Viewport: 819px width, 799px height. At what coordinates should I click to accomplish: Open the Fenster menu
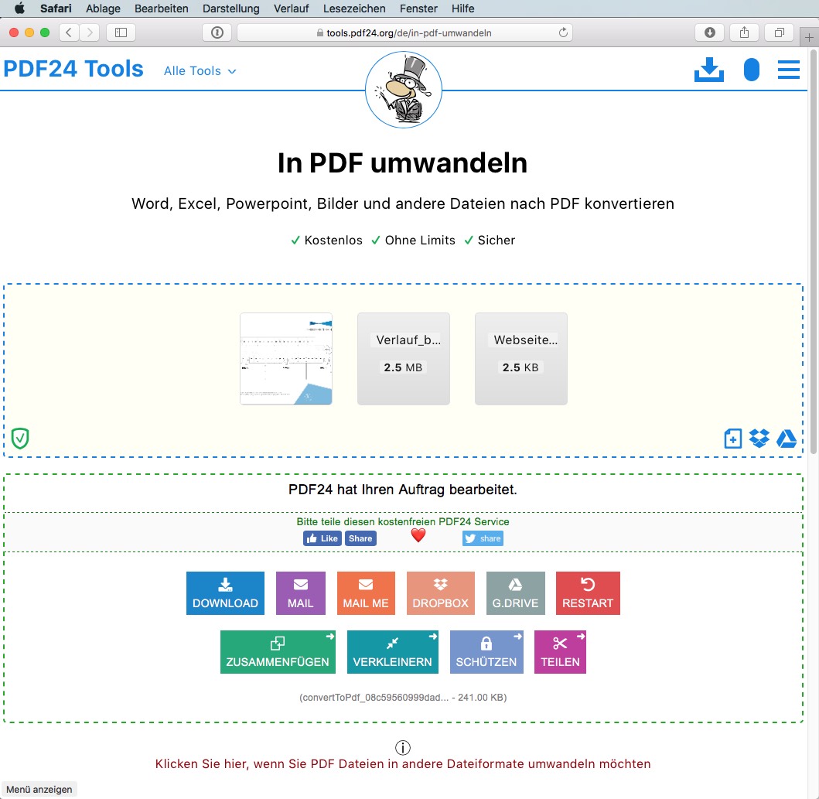click(418, 9)
